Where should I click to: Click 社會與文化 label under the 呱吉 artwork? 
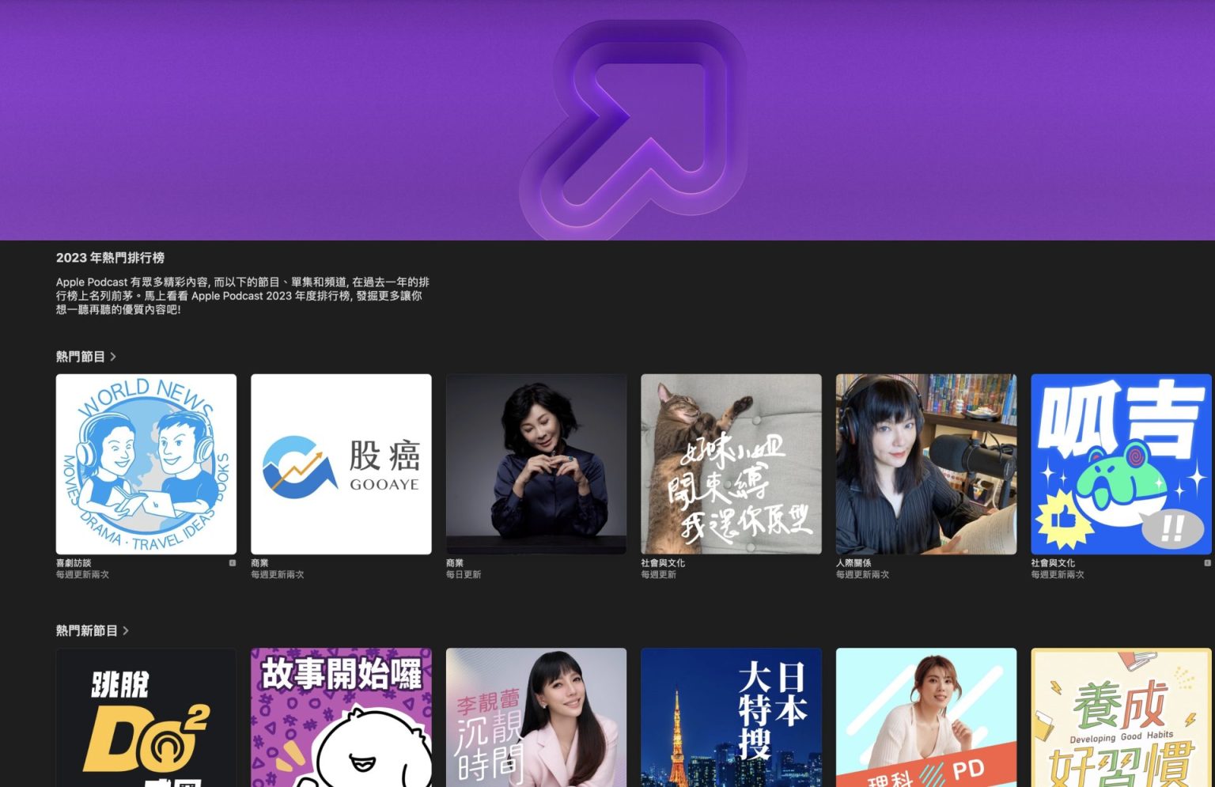point(1053,563)
